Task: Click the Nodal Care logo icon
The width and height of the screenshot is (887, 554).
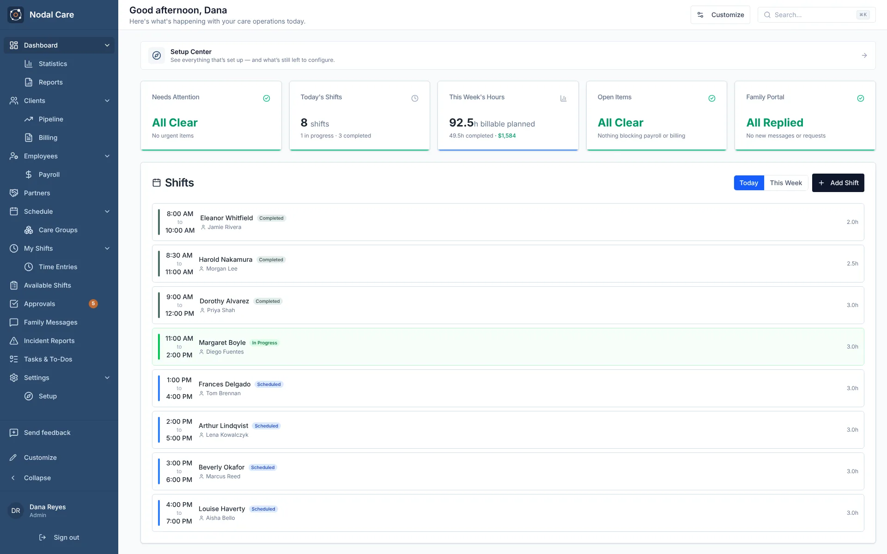Action: tap(16, 15)
